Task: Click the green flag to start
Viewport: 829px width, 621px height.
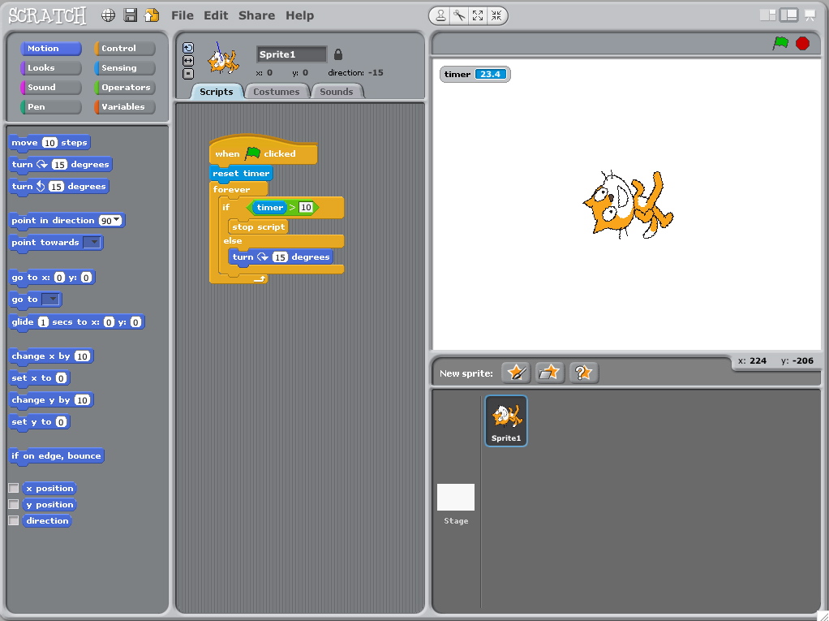Action: coord(782,44)
